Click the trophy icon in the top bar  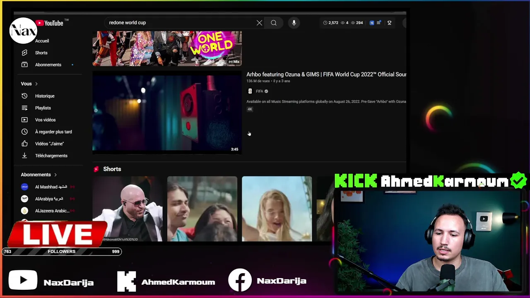tap(389, 23)
